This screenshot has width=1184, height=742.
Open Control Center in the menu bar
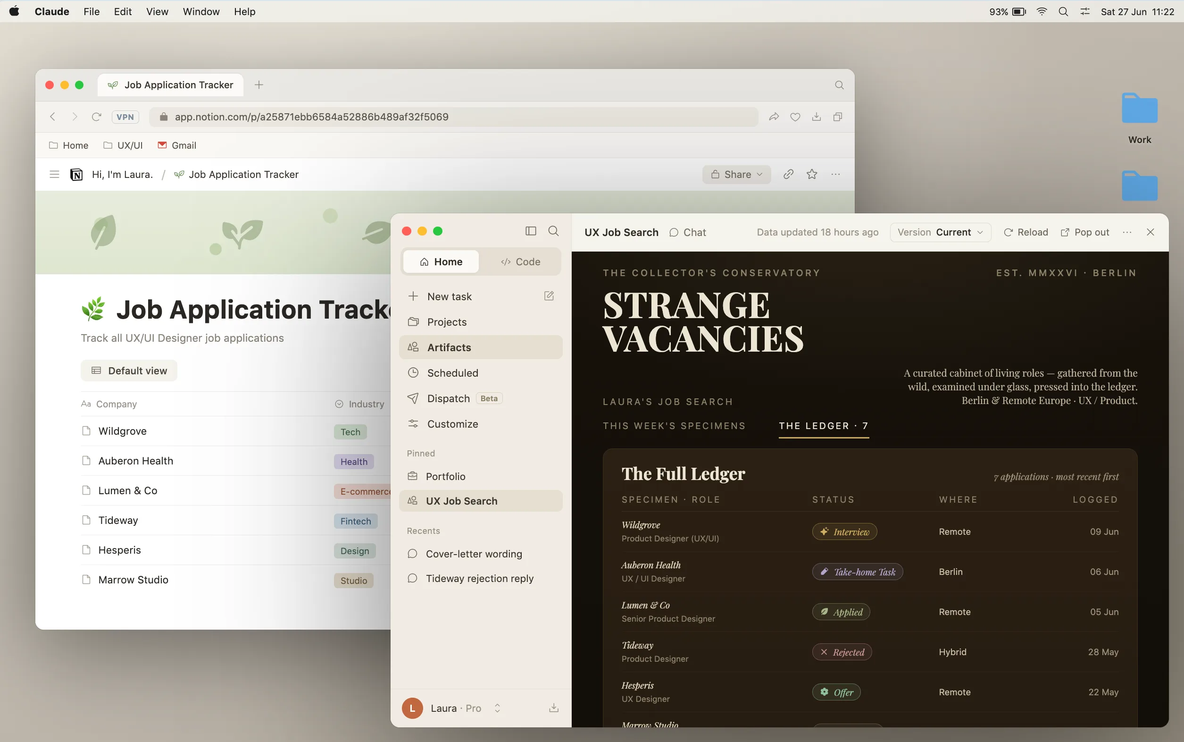pyautogui.click(x=1085, y=11)
